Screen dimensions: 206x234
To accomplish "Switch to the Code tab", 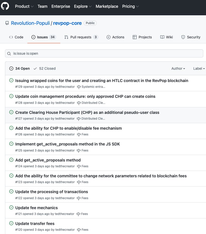I will [x=16, y=37].
